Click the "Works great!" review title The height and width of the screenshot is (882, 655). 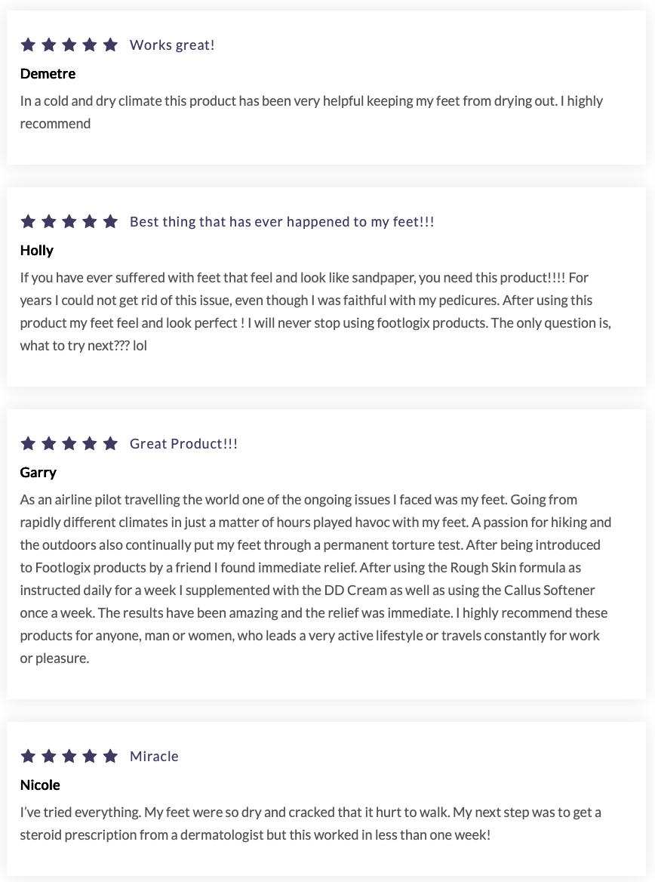(x=172, y=45)
